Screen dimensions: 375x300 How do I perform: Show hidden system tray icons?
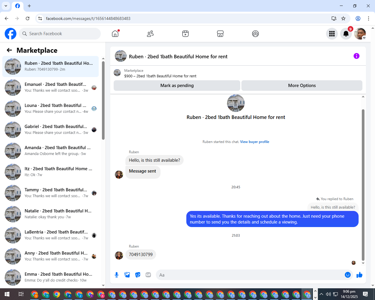[x=321, y=294]
